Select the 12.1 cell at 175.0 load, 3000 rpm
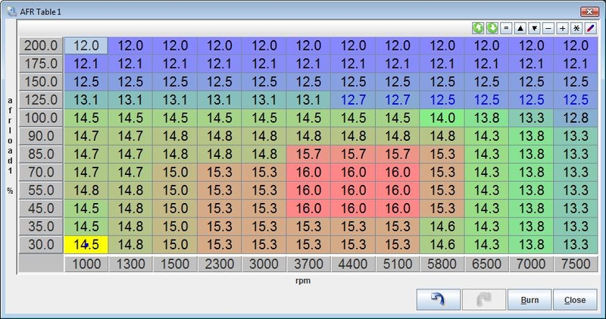Viewport: 606px width, 319px height. pos(264,64)
